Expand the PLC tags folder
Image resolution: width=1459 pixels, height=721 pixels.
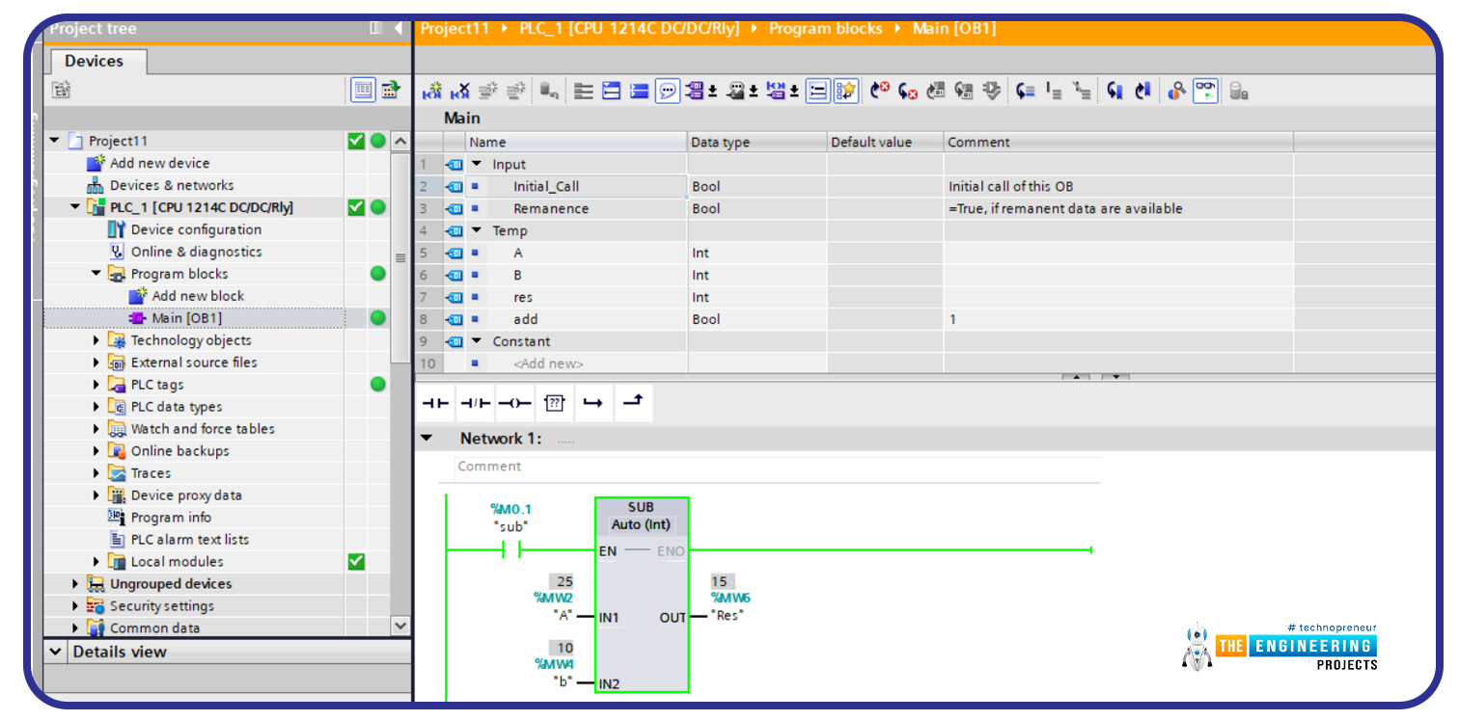click(x=96, y=385)
